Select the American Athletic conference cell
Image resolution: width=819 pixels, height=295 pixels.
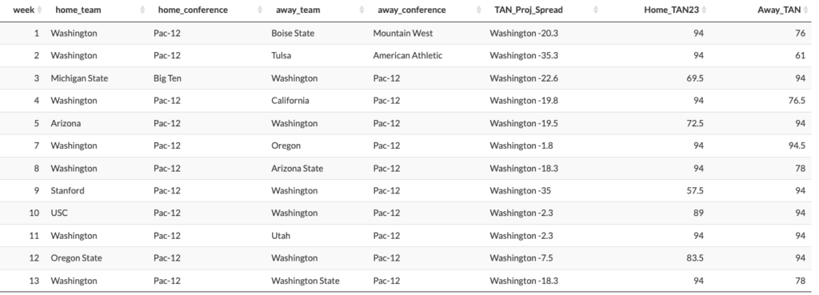click(407, 55)
